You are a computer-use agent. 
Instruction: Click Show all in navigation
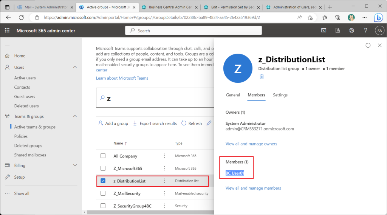(x=22, y=193)
